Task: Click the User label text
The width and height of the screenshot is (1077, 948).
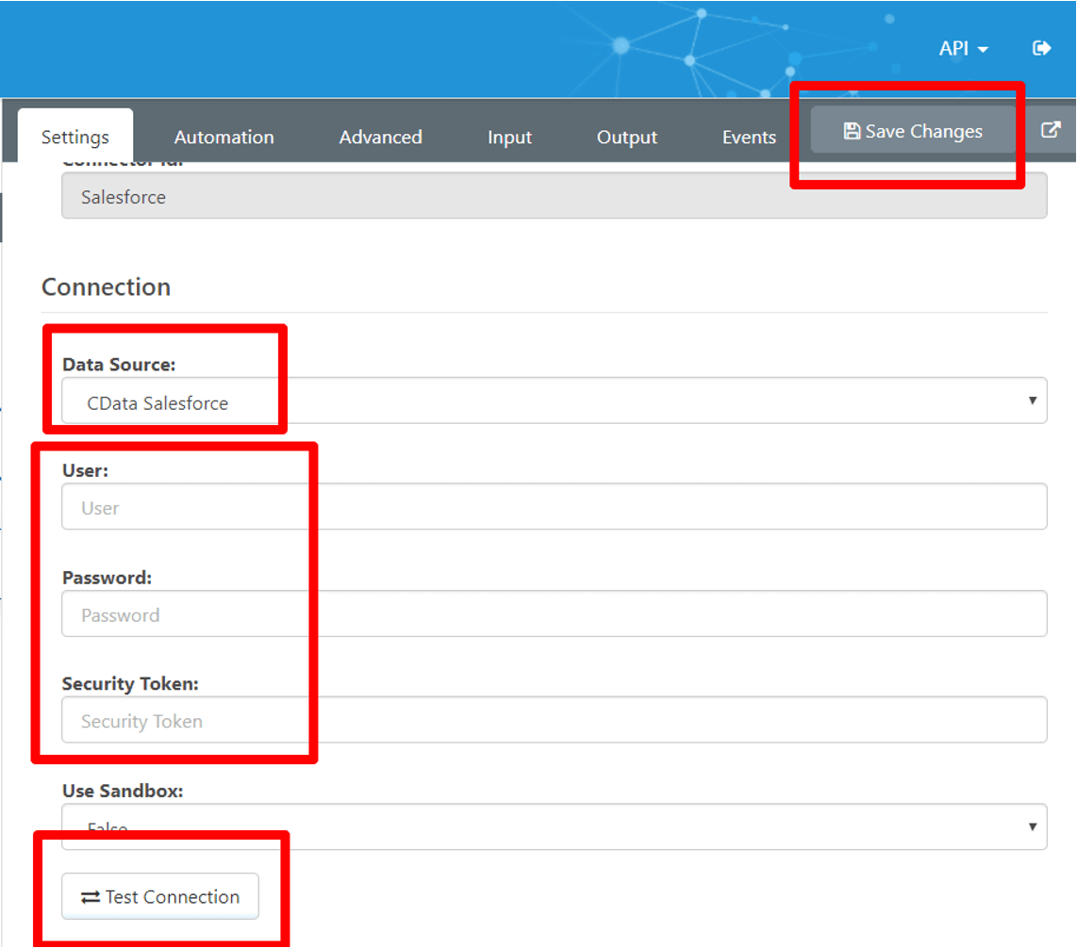Action: (85, 471)
